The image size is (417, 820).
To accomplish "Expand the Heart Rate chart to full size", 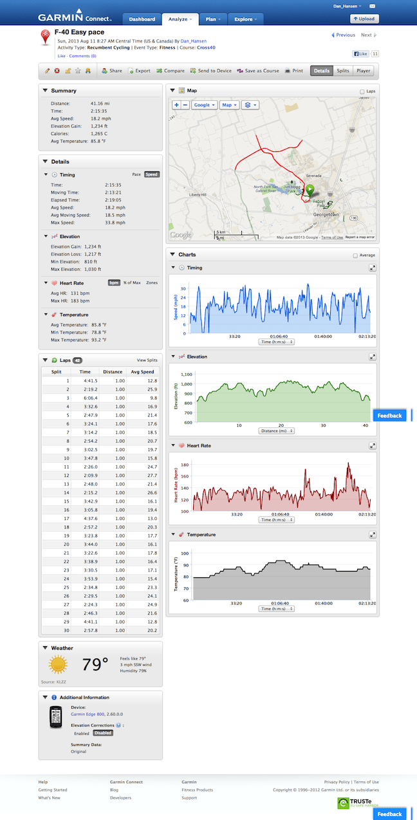I will (x=373, y=445).
